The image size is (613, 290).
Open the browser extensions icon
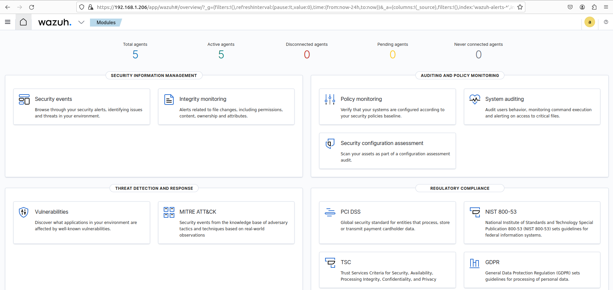pos(594,7)
